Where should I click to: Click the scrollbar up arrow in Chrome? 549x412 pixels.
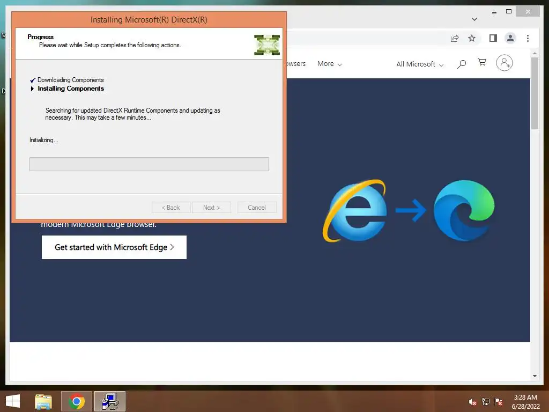(535, 53)
